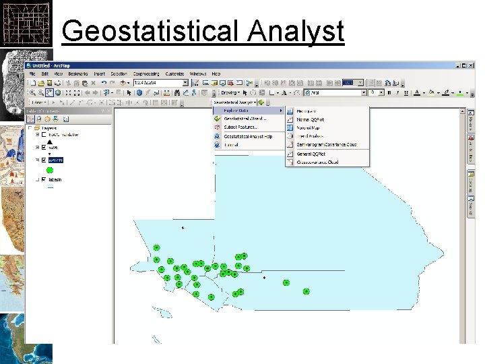Click the contents panel Options icon
Screen dimensions: 485x364
click(66, 119)
